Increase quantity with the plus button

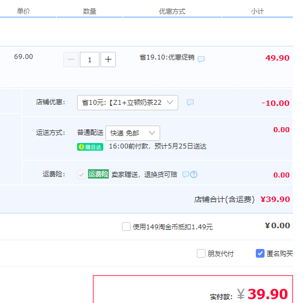coord(108,60)
